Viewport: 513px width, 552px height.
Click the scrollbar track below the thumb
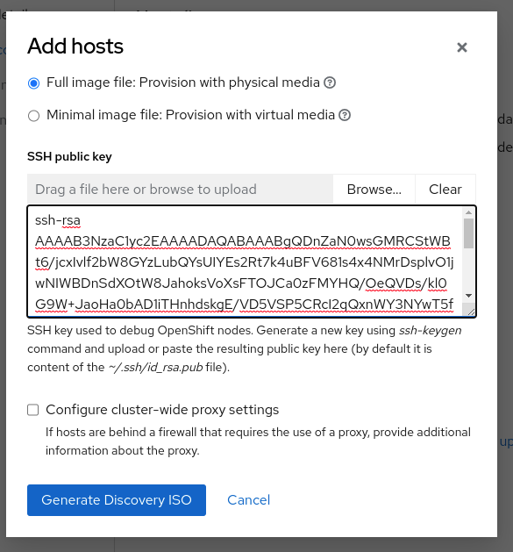(x=468, y=269)
